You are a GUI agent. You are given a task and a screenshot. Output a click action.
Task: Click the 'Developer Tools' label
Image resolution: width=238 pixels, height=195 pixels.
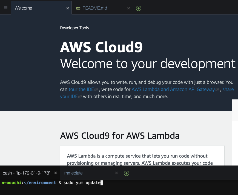point(74,28)
